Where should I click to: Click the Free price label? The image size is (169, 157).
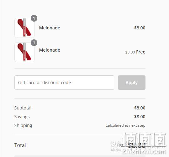pyautogui.click(x=141, y=52)
